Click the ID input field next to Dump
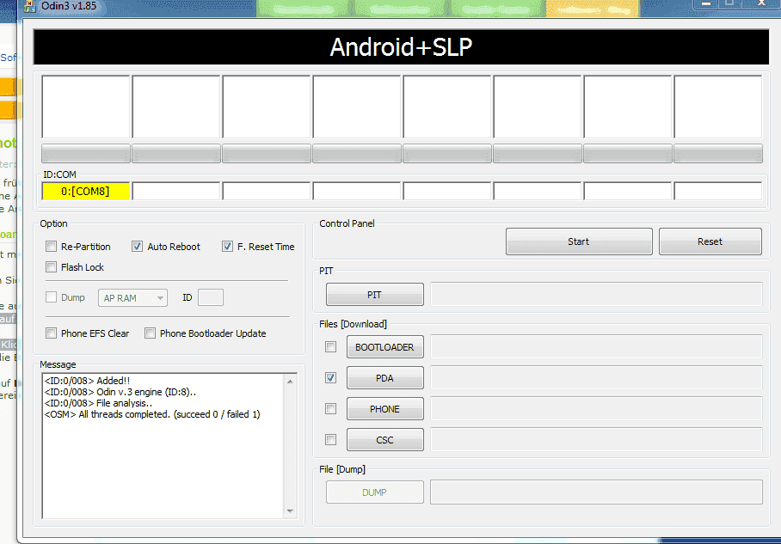 (211, 297)
